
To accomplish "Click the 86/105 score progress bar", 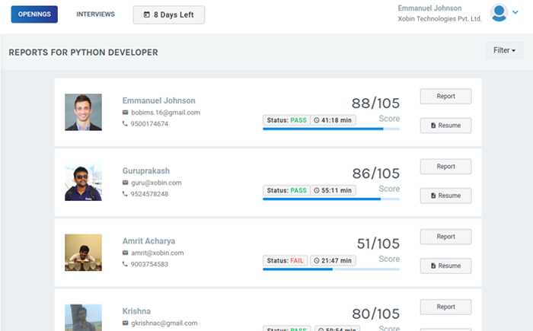I will tap(331, 199).
